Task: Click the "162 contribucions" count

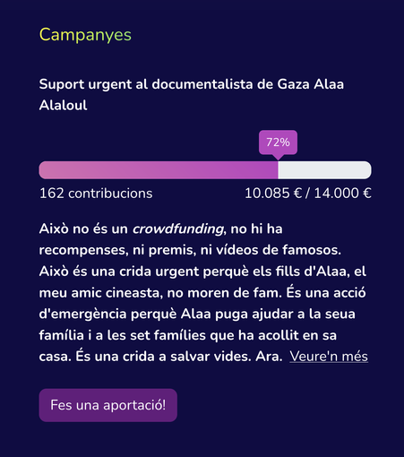Action: 96,194
